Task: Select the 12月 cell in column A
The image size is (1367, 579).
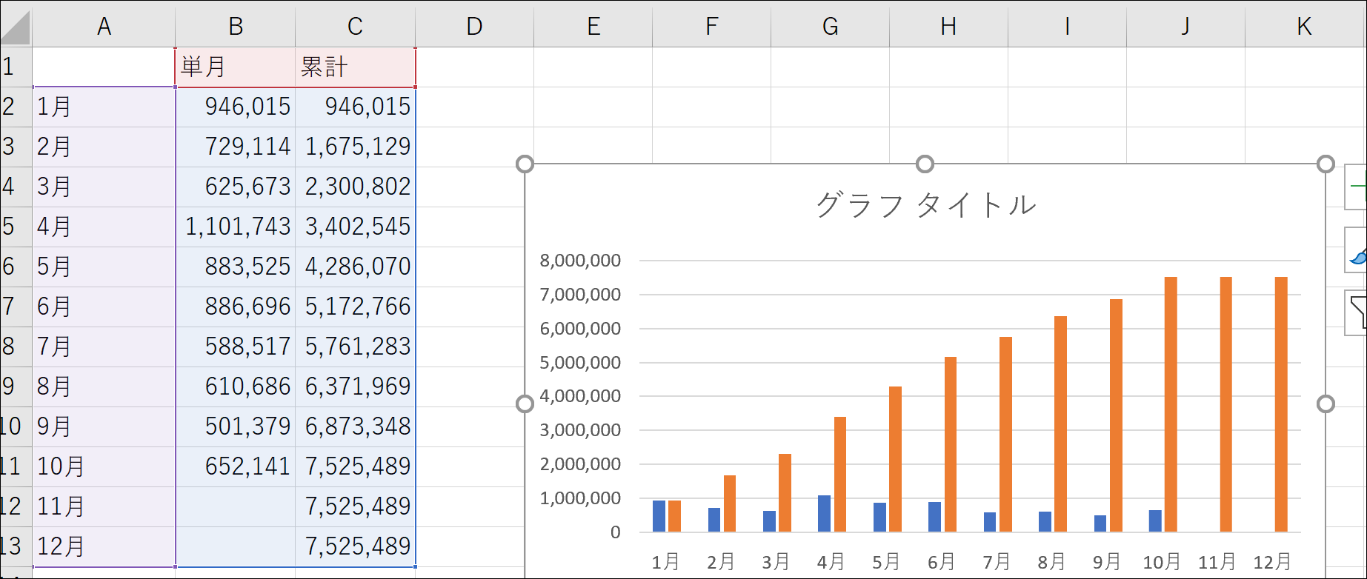Action: click(104, 546)
